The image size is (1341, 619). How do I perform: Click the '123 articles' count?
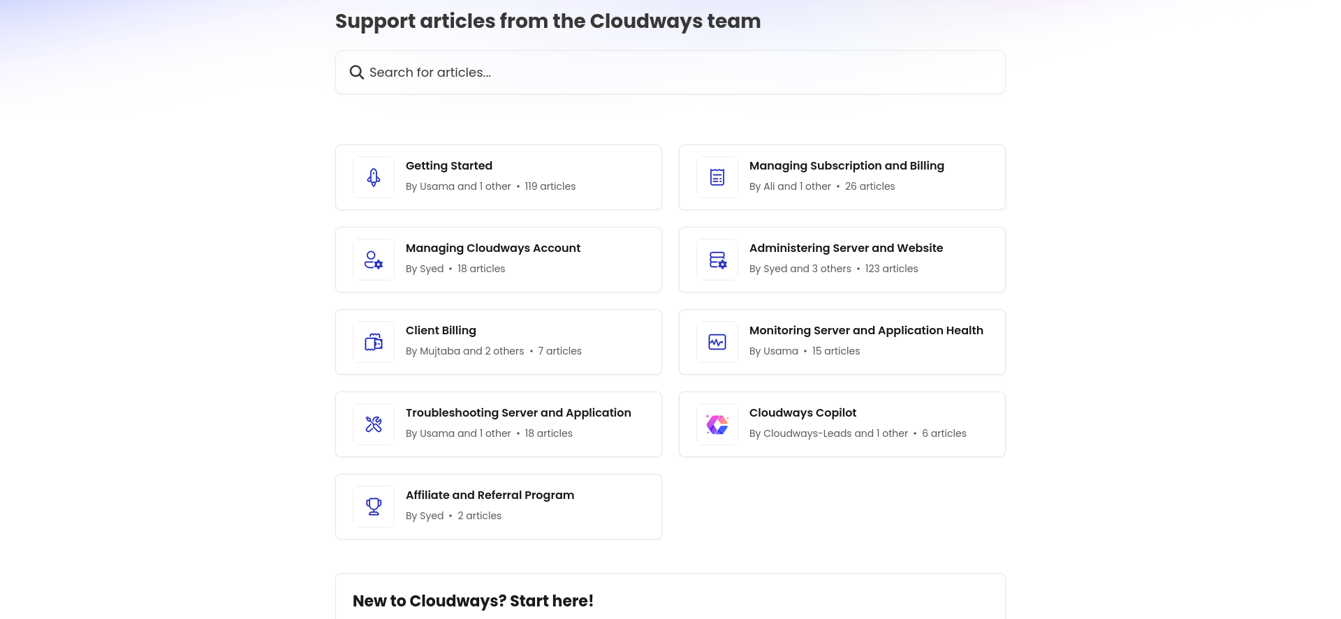891,269
